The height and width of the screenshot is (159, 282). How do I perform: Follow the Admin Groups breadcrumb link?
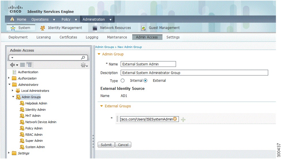point(105,47)
